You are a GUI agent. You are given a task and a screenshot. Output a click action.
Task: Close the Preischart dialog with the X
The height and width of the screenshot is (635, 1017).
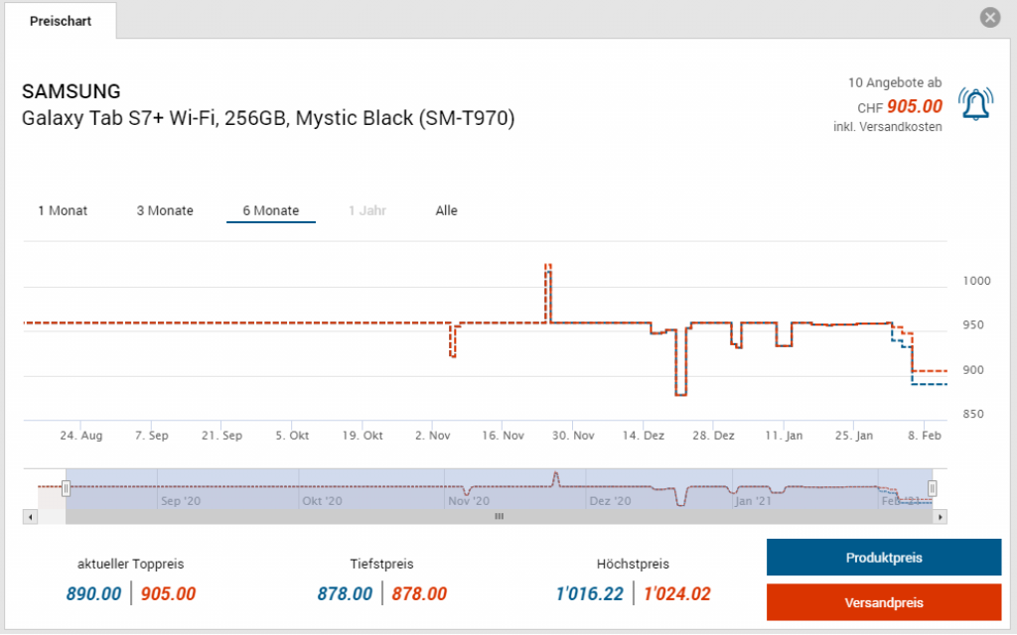(x=989, y=18)
